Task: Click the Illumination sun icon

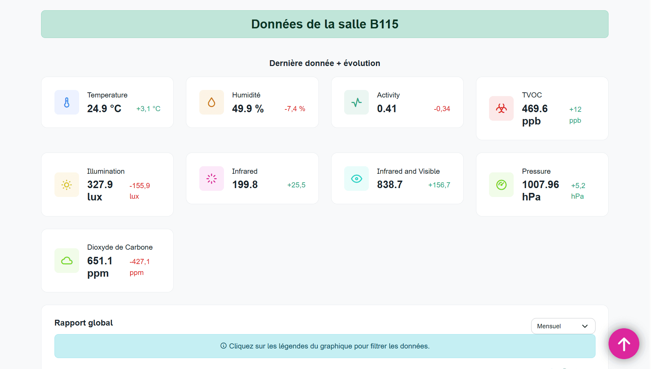Action: (66, 185)
